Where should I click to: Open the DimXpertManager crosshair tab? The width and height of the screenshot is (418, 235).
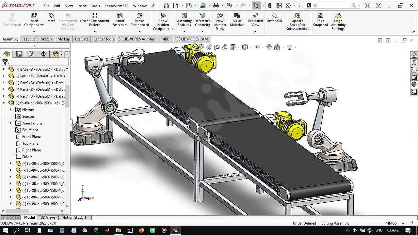(43, 54)
